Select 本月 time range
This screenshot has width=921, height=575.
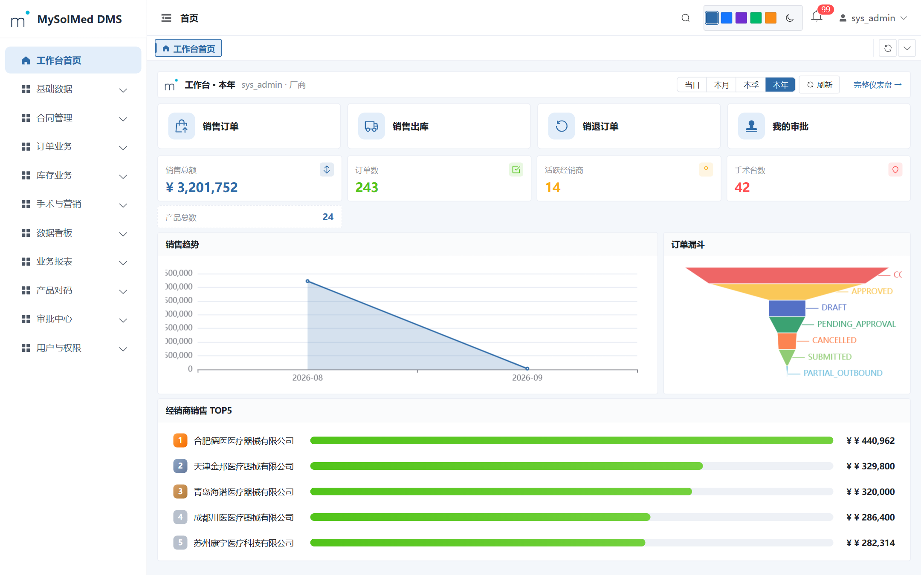721,85
